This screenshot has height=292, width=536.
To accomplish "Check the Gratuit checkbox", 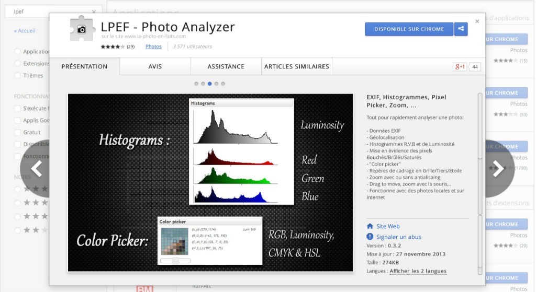I will tap(17, 132).
